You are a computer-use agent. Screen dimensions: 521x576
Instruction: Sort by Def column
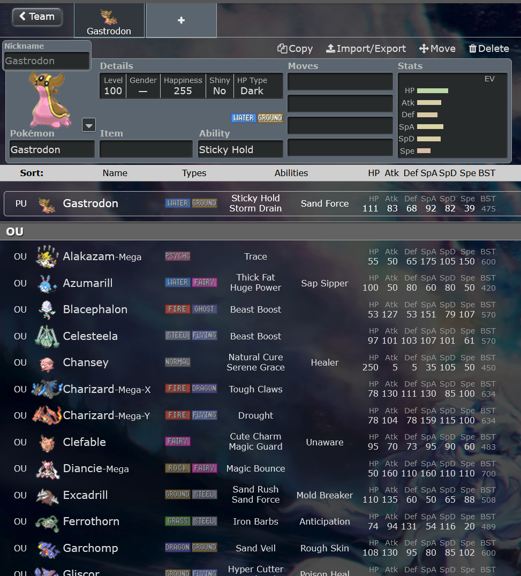coord(411,173)
